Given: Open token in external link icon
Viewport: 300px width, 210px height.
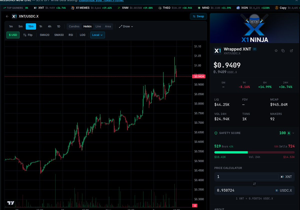Looking at the screenshot, I should point(291,51).
